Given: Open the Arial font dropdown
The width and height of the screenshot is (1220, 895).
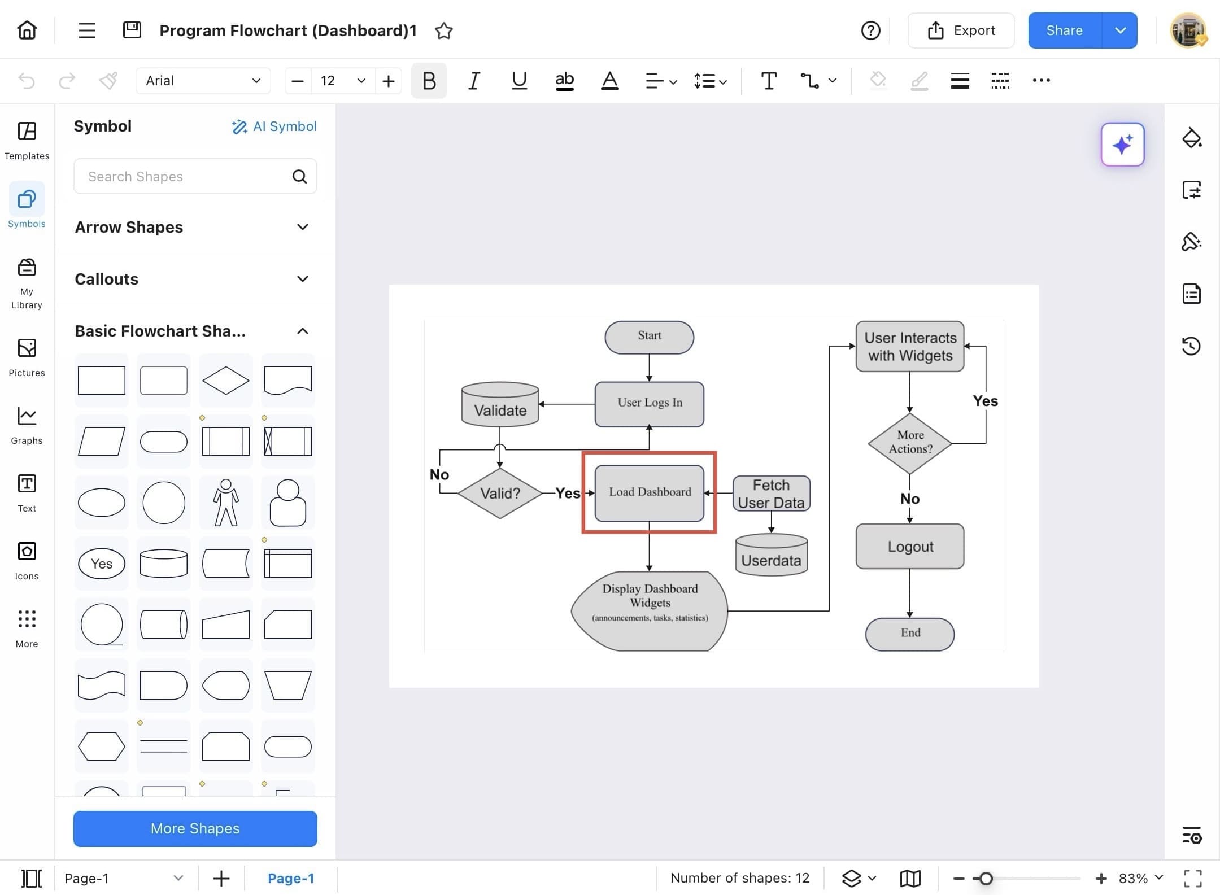Looking at the screenshot, I should (x=203, y=81).
